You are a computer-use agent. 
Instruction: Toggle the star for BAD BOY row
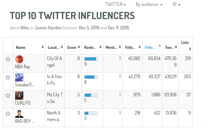(x=8, y=114)
